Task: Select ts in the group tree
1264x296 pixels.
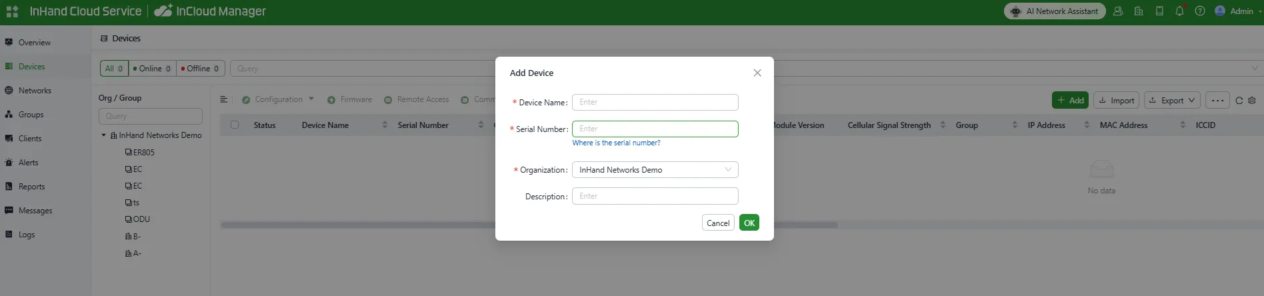Action: [x=133, y=203]
